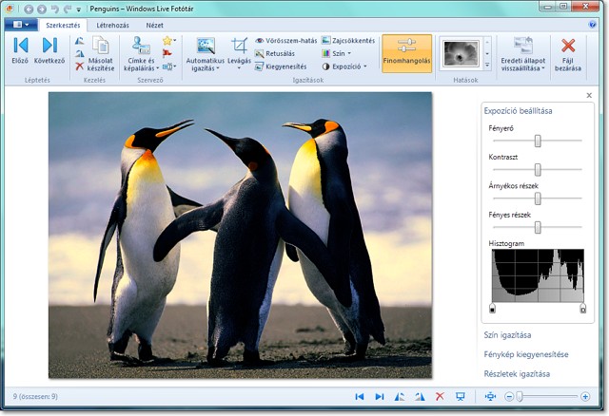
Task: Click the penguins photo
Action: point(240,235)
